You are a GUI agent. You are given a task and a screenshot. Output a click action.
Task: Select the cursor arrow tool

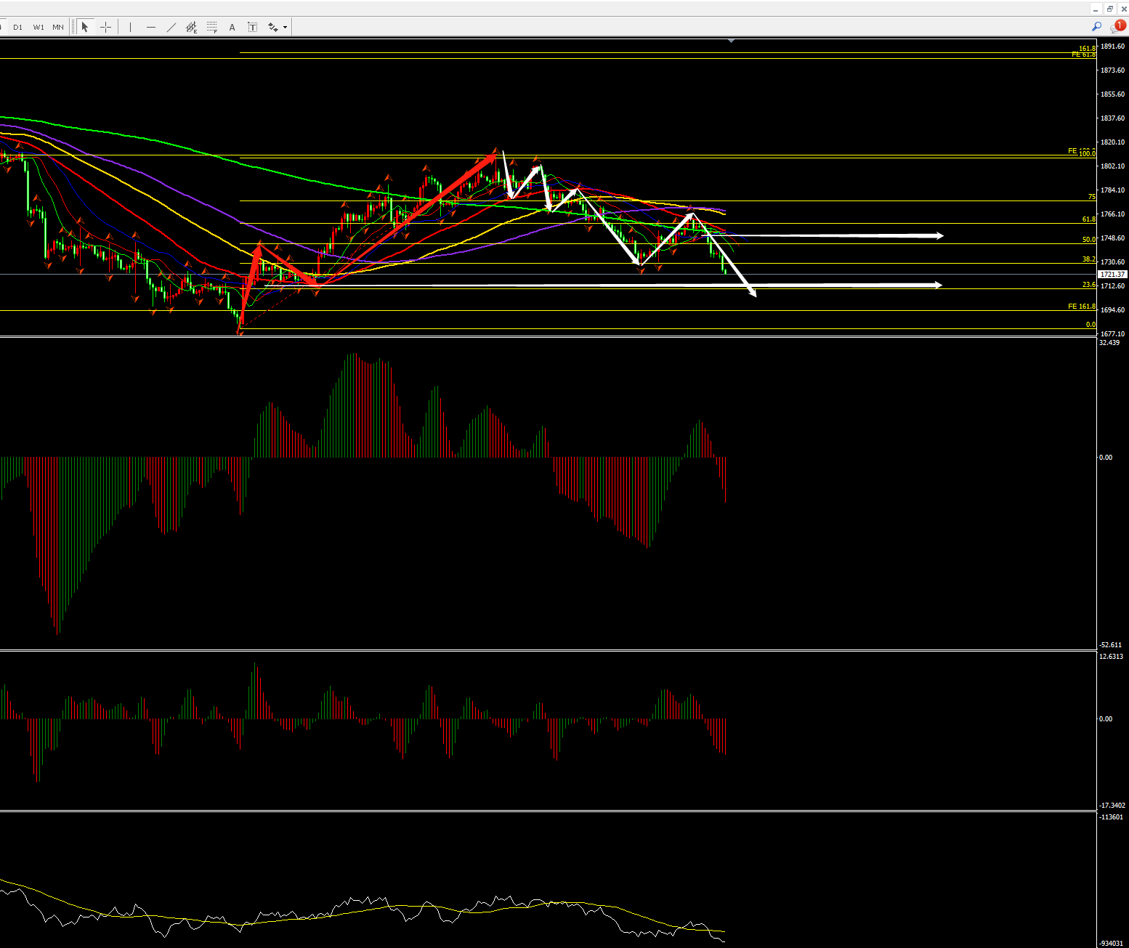pos(85,27)
